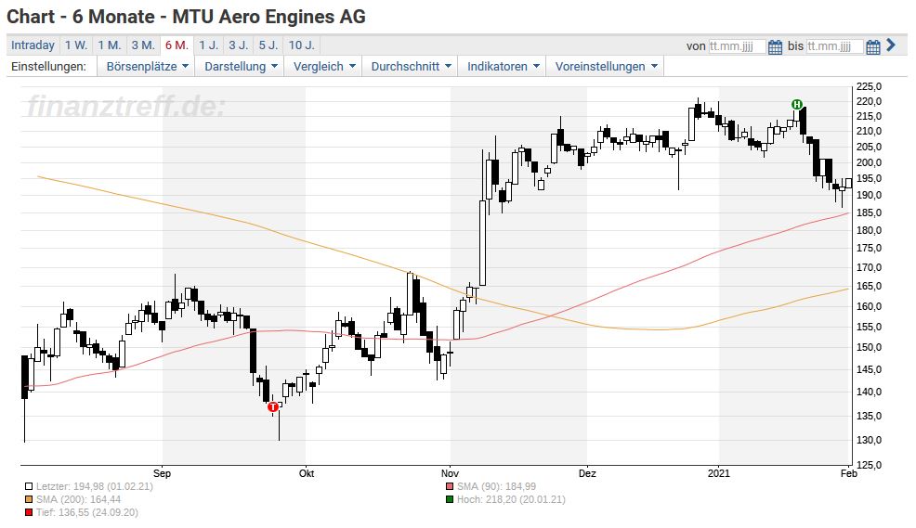Expand the Indikatoren dropdown
Screen dimensions: 916x528
pos(503,67)
